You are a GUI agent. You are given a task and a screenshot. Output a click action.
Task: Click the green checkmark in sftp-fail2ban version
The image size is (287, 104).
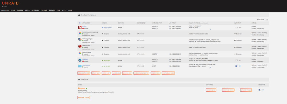coord(103,66)
